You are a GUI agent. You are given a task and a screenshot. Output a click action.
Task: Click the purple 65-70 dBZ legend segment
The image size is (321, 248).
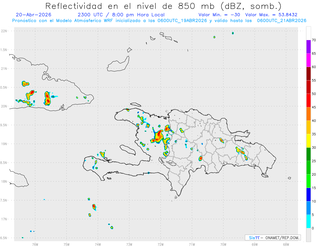click(308, 47)
